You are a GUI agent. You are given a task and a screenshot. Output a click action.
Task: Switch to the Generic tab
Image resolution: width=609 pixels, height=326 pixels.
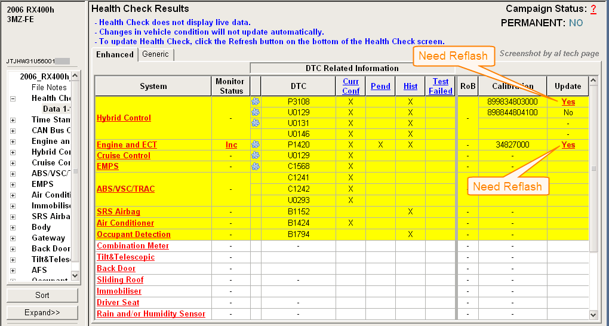[x=156, y=54]
